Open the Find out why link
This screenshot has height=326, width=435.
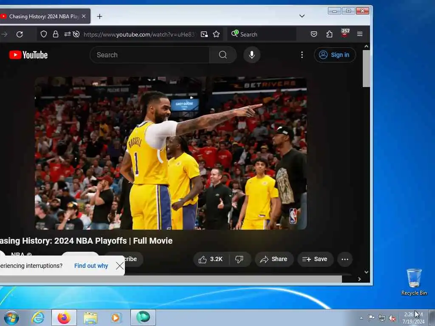(x=91, y=266)
